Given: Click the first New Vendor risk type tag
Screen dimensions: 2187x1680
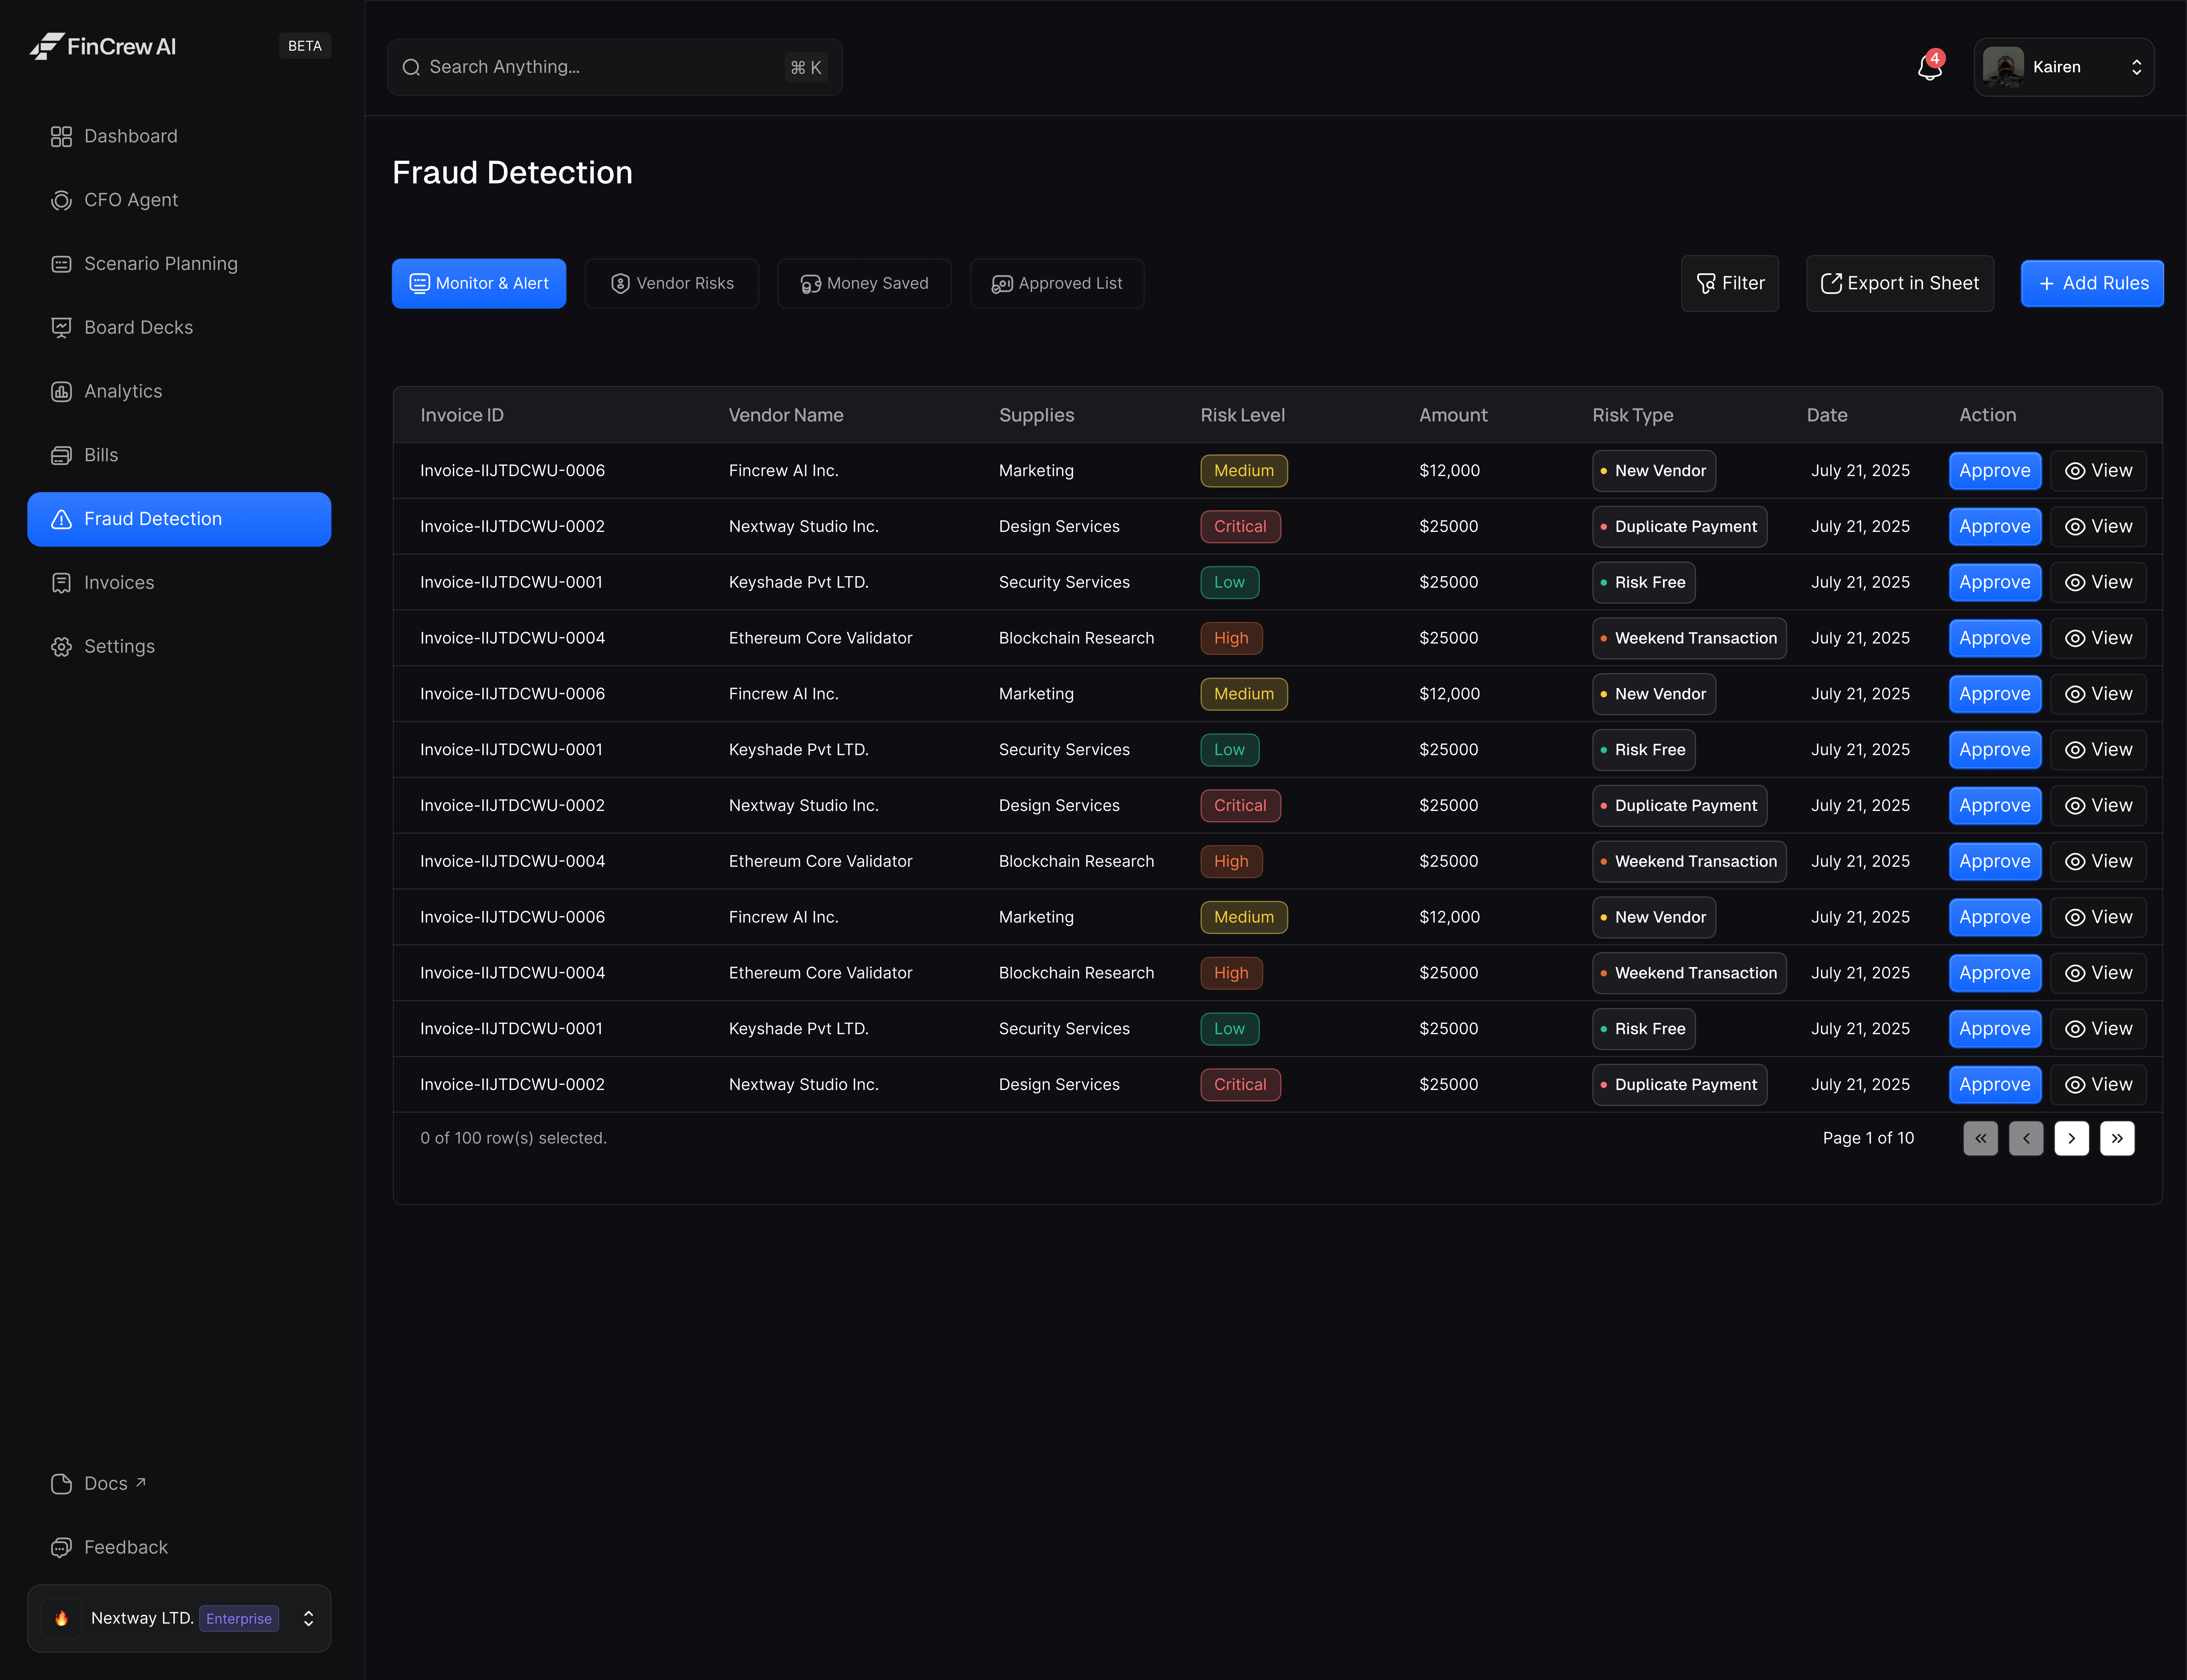Looking at the screenshot, I should tap(1654, 471).
